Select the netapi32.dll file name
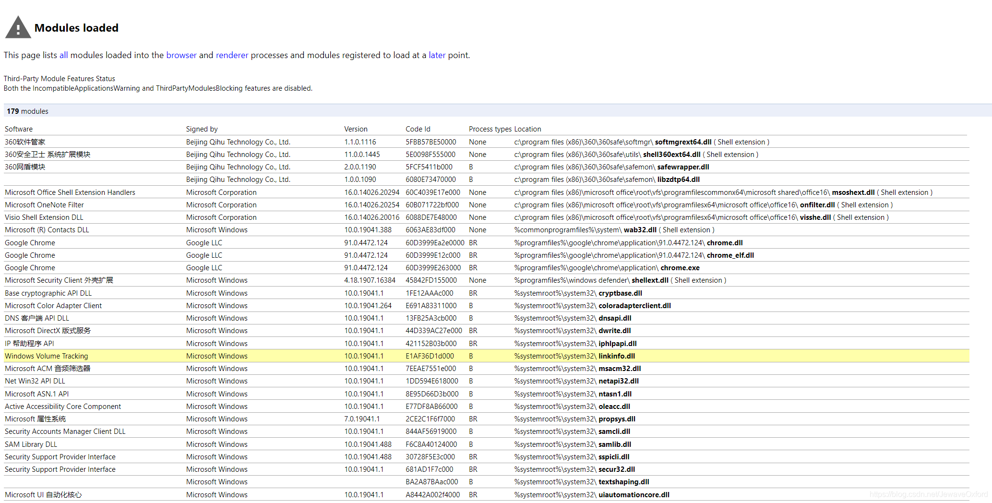 619,381
